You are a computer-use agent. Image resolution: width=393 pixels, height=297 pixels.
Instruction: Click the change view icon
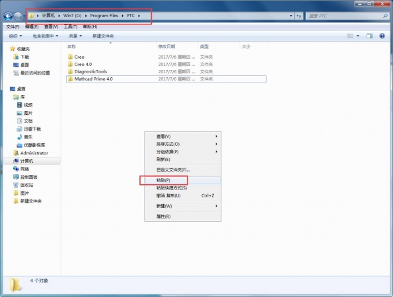tap(350, 36)
